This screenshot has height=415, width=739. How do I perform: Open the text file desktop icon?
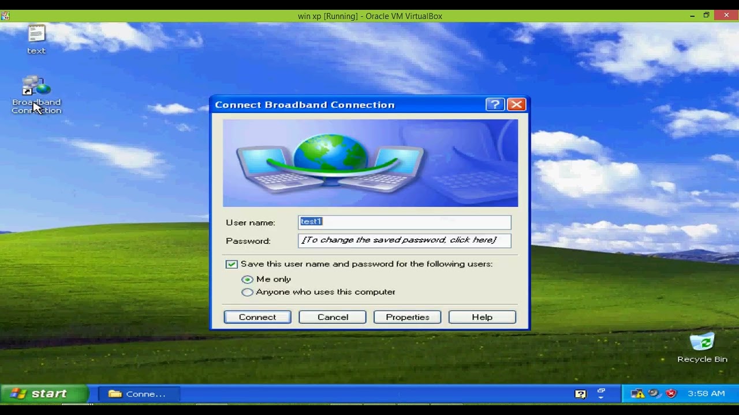36,39
